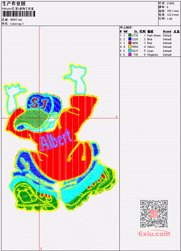181x251 pixels.
Task: Click the Magenta thread color swatch
Action: [130, 55]
